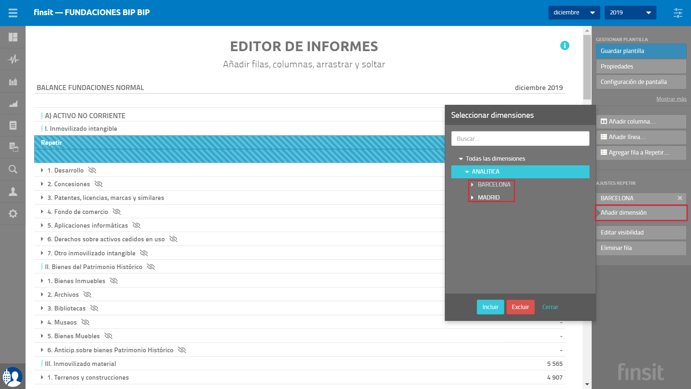
Task: Open the dashboard icon in sidebar
Action: pos(13,37)
